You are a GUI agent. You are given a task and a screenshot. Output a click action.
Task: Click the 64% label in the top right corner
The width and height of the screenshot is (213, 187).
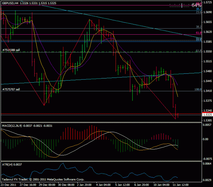[x=196, y=5]
